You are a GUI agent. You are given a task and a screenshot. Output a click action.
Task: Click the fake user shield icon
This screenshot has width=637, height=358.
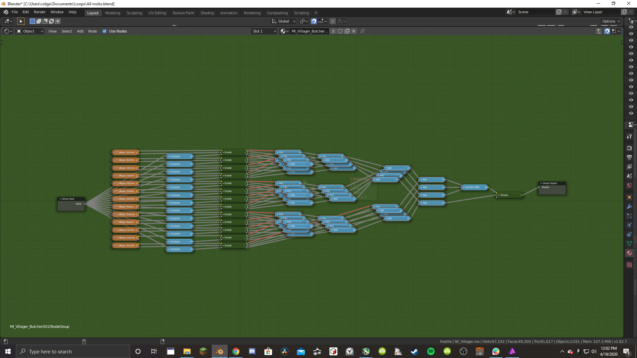340,31
